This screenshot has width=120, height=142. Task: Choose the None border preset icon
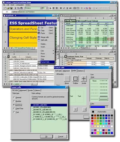pyautogui.click(x=67, y=79)
